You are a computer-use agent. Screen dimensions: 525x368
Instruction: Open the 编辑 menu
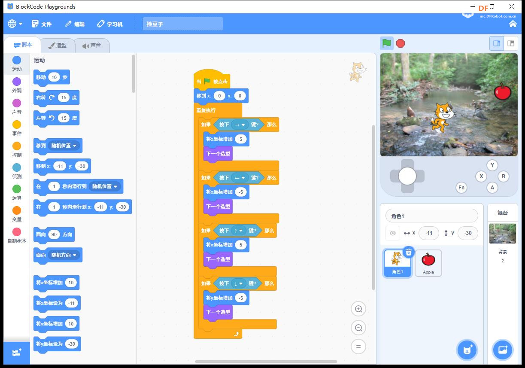click(x=75, y=24)
